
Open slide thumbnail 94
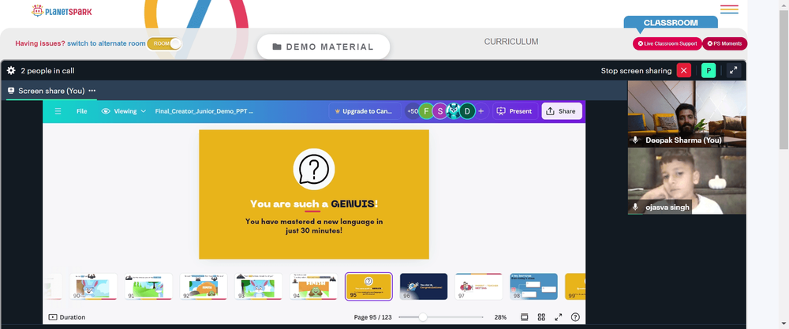pos(313,286)
